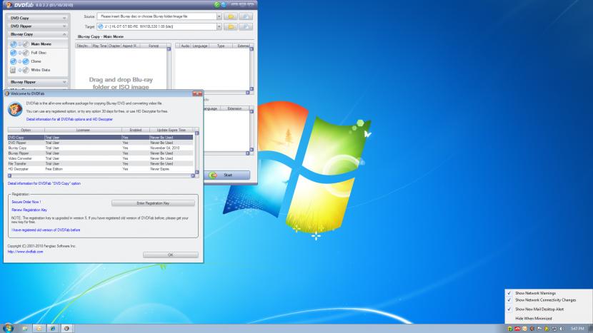Expand the DVD Ripper section

click(x=37, y=26)
